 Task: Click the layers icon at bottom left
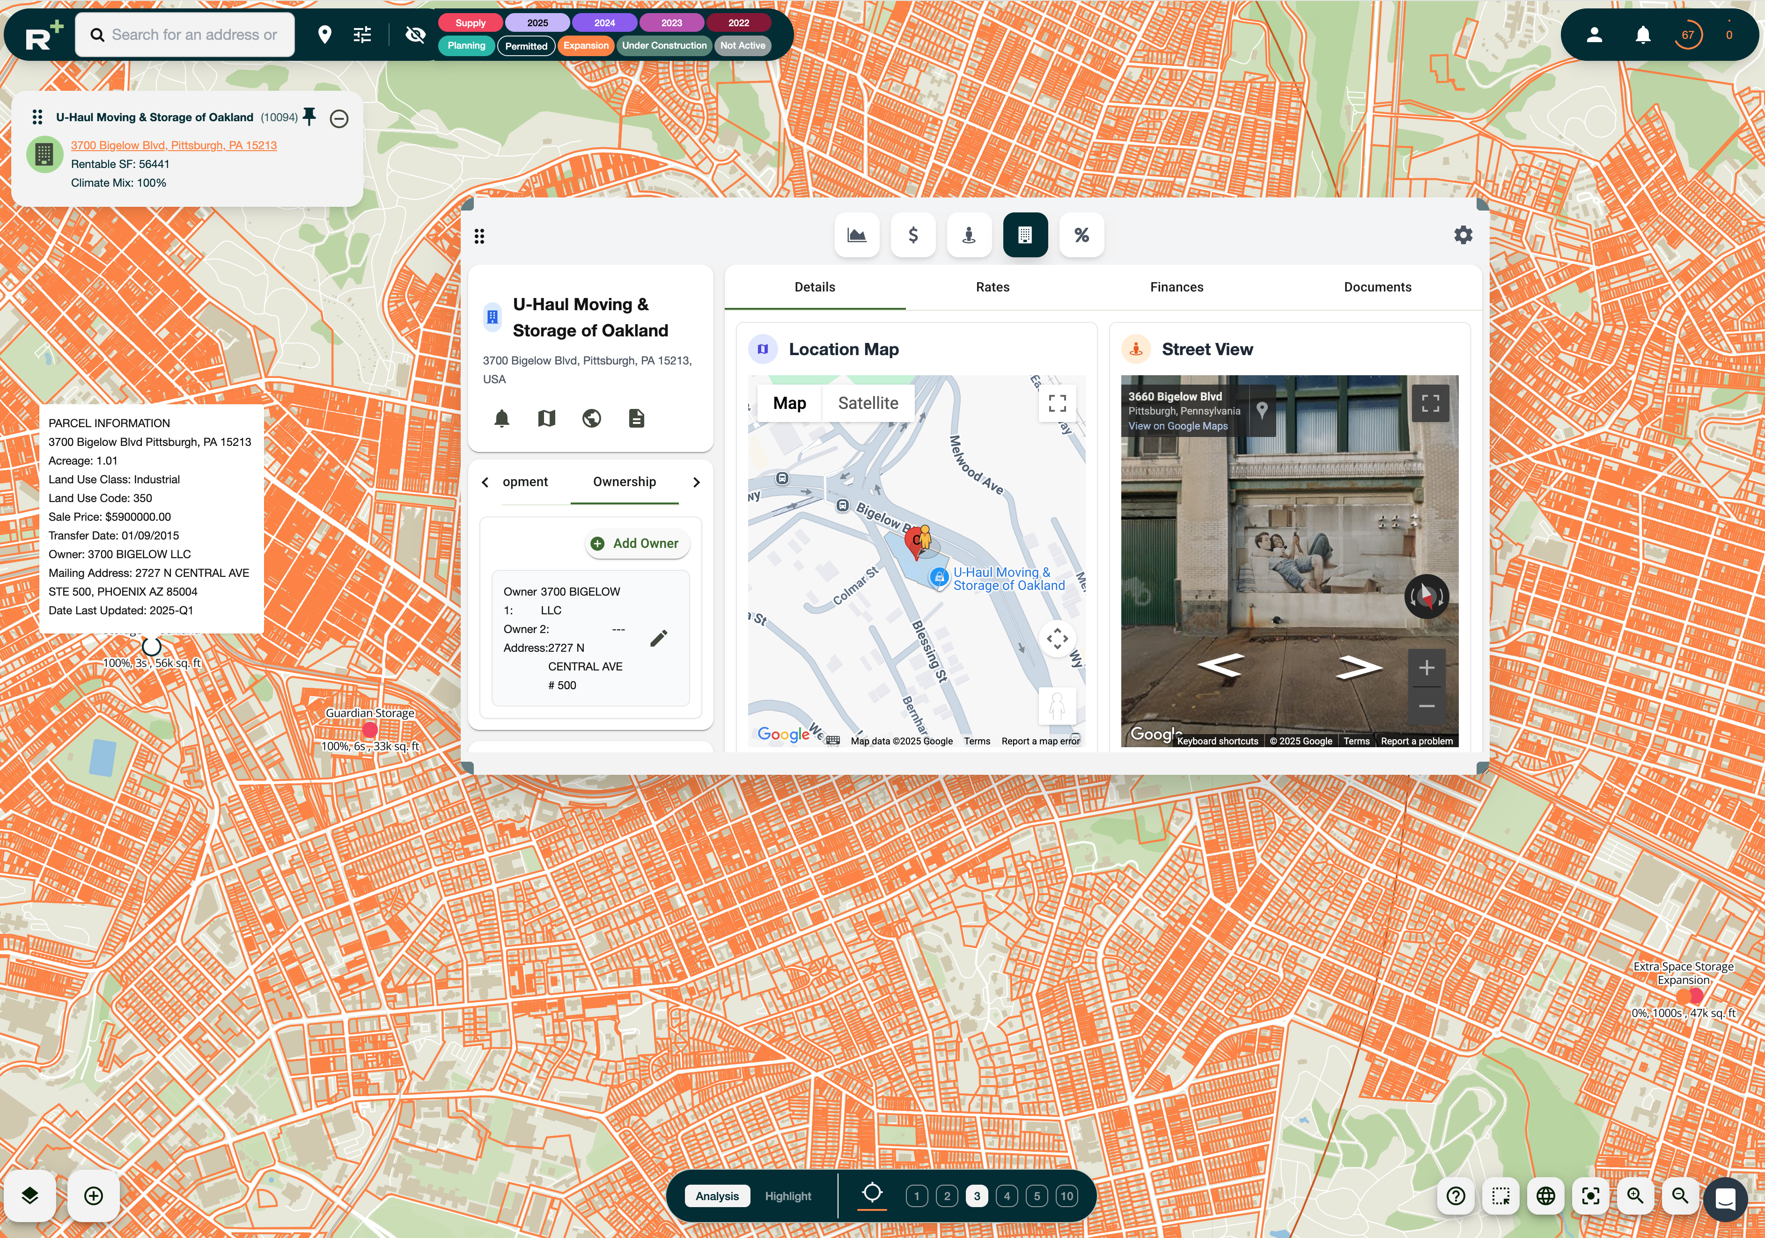click(x=30, y=1195)
